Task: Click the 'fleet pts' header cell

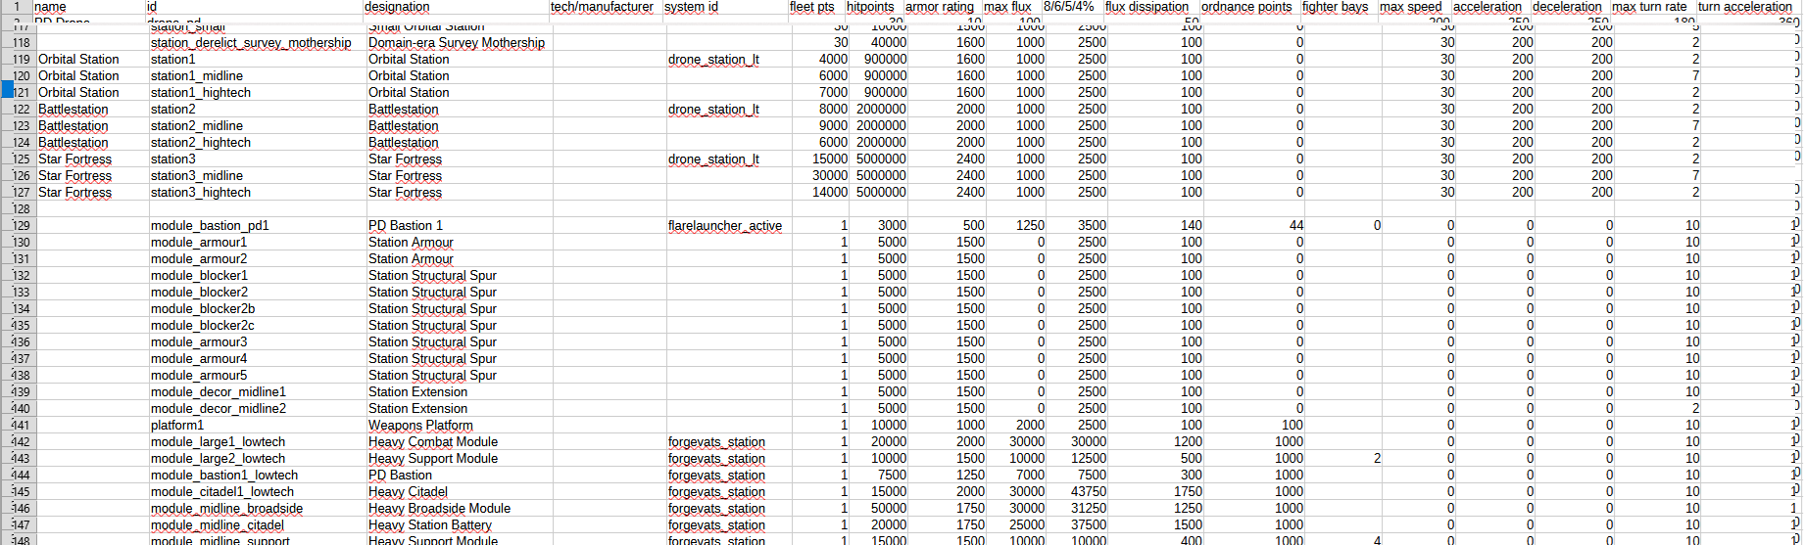Action: (816, 7)
